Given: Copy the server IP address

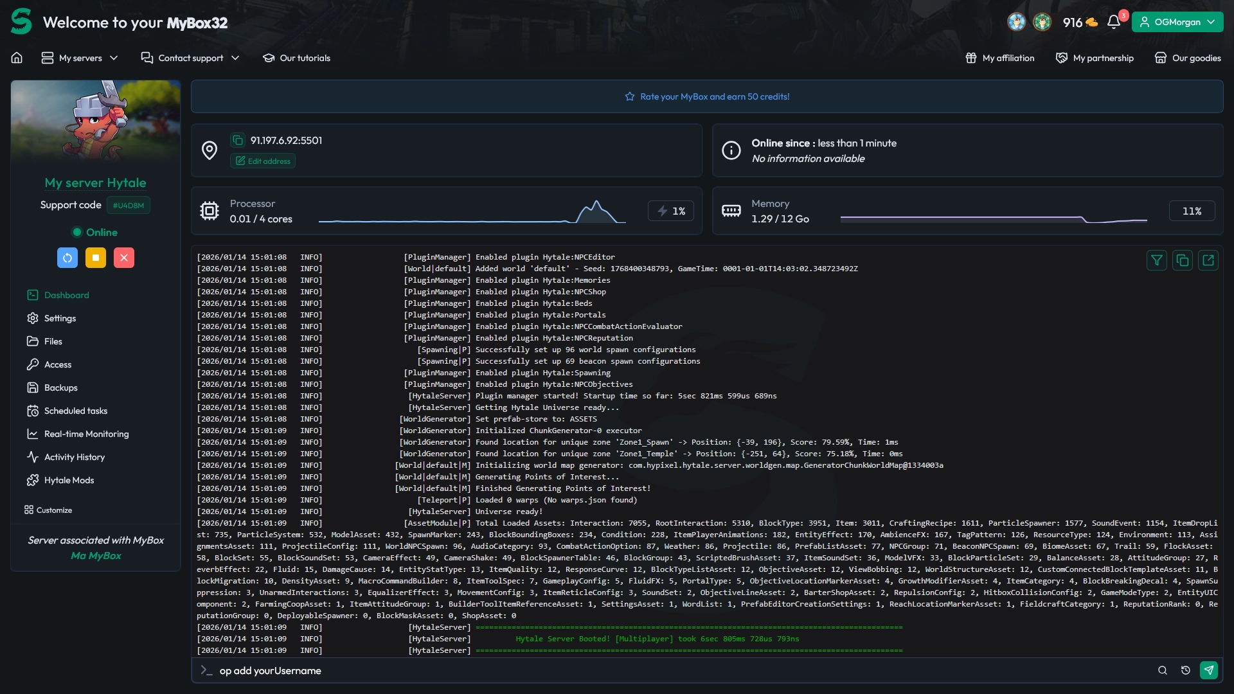Looking at the screenshot, I should click(238, 140).
